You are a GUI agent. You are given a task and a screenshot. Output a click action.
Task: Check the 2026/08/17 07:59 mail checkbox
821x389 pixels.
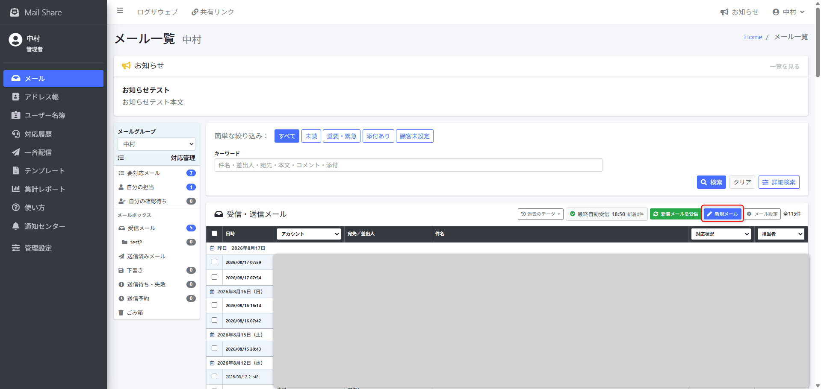215,262
